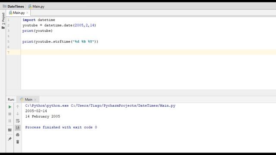Clear output with trash icon
This screenshot has width=276, height=155.
coord(18,142)
